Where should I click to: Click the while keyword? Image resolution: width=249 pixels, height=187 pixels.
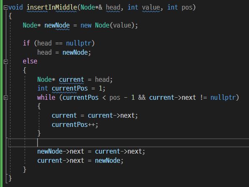[x=46, y=97]
